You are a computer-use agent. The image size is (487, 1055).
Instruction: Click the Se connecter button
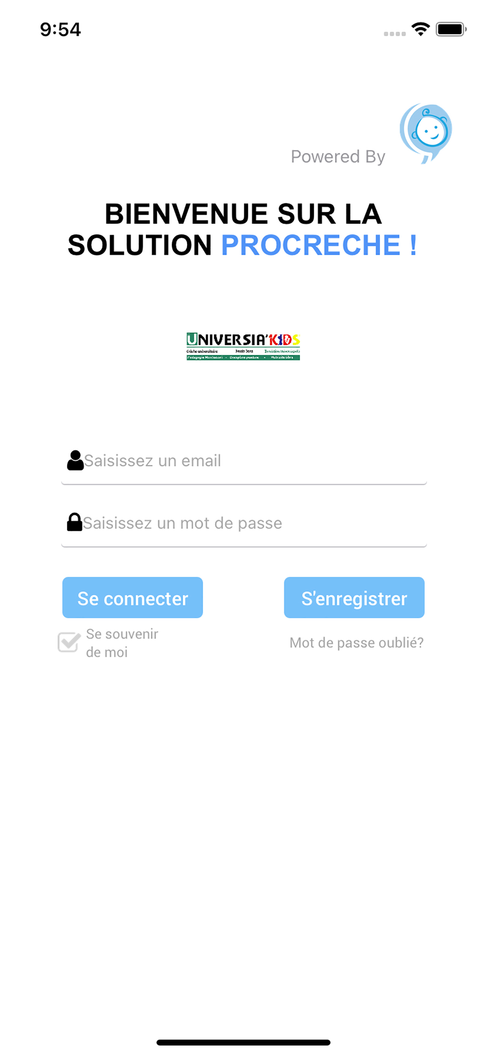point(132,598)
